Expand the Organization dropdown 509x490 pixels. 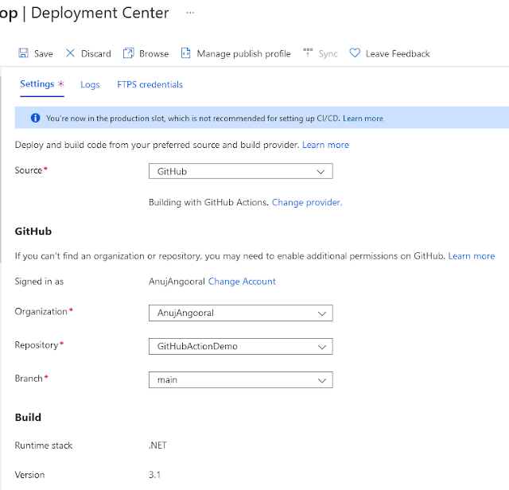(240, 313)
